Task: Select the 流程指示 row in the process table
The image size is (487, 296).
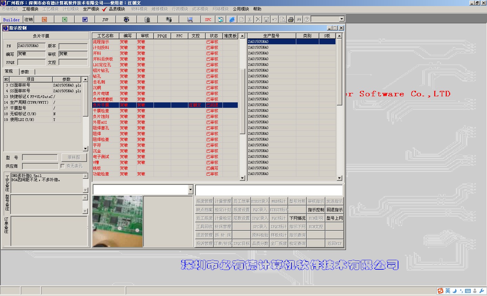Action: (165, 42)
